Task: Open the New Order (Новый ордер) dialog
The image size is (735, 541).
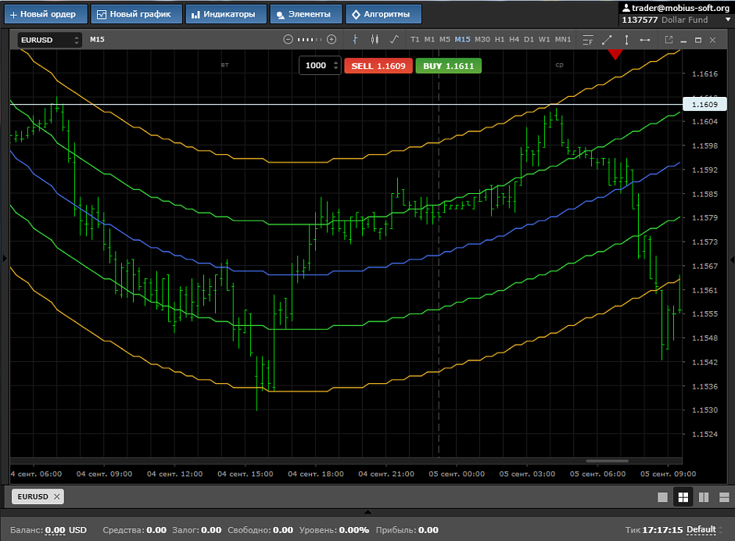Action: pos(46,14)
